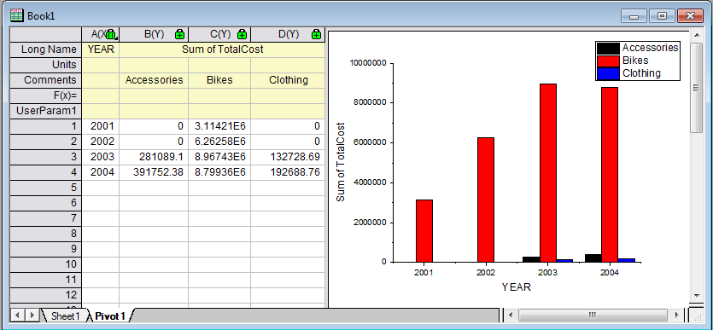The height and width of the screenshot is (330, 713).
Task: Click the cell with value 6.26258E6
Action: pyautogui.click(x=219, y=142)
